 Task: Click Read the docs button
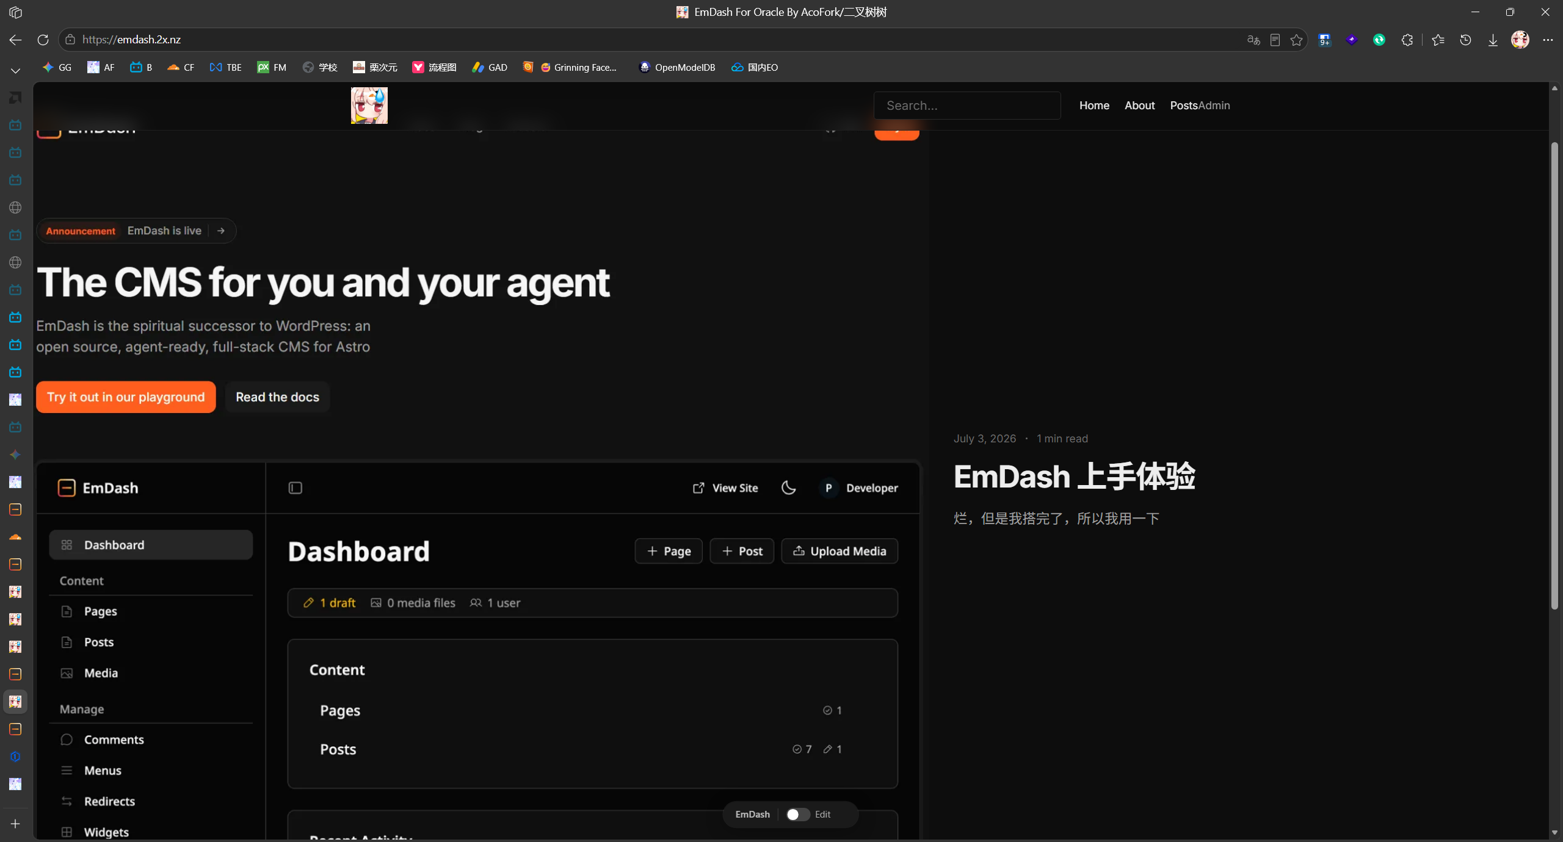[x=277, y=397]
